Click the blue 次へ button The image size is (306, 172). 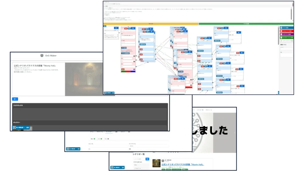click(x=15, y=99)
